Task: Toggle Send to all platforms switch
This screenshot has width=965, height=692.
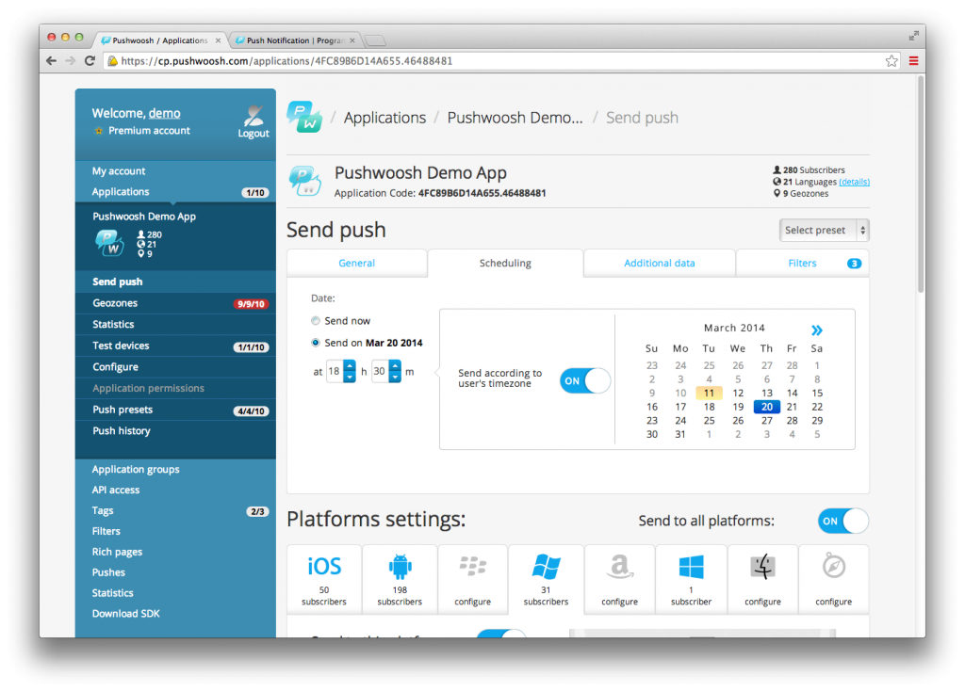Action: [843, 521]
